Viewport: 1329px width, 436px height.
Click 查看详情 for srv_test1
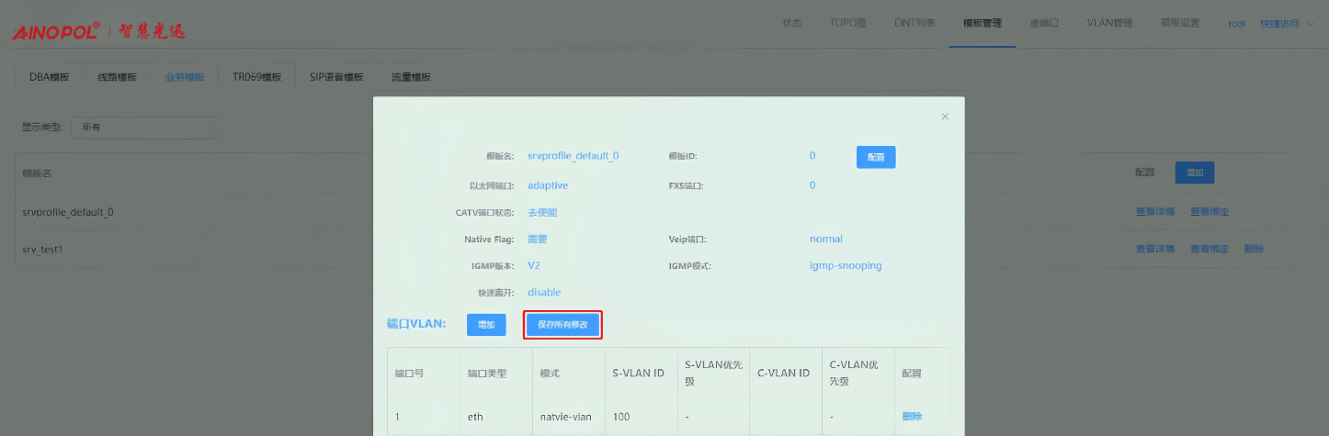(x=1154, y=249)
